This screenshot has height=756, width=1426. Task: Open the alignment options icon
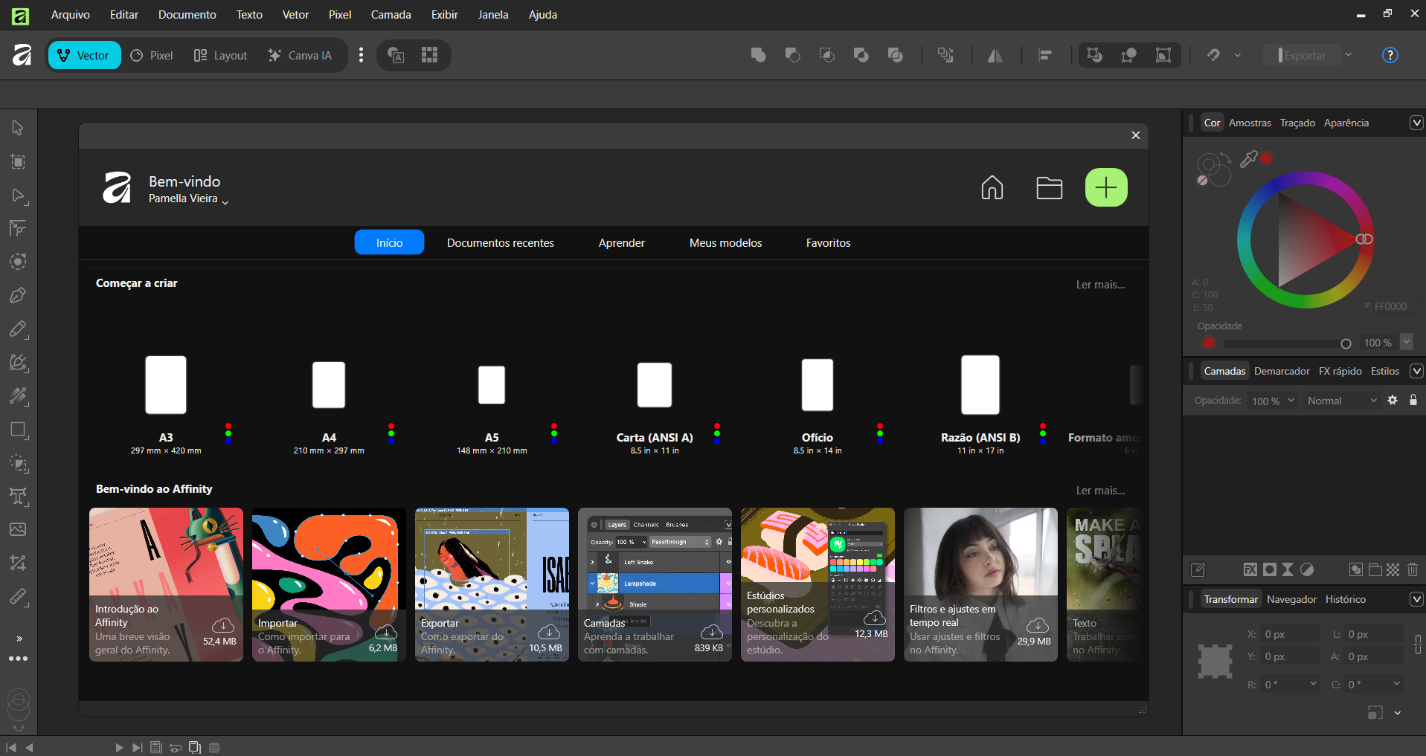[x=1045, y=55]
